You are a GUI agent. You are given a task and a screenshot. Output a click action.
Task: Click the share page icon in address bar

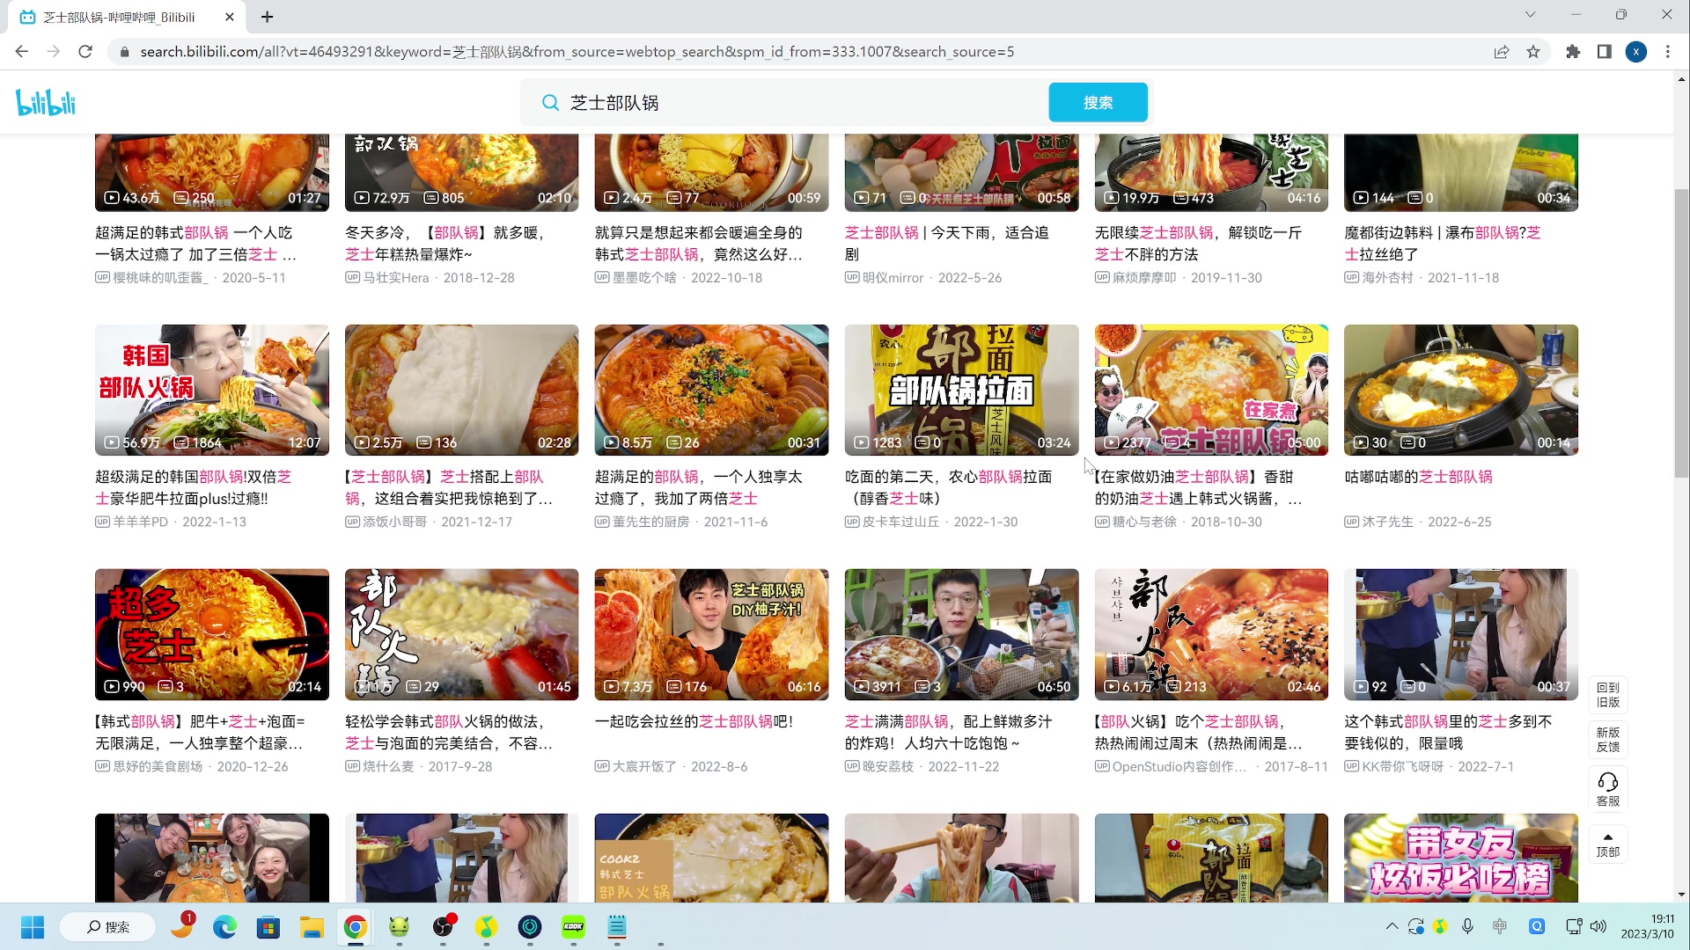[1502, 52]
